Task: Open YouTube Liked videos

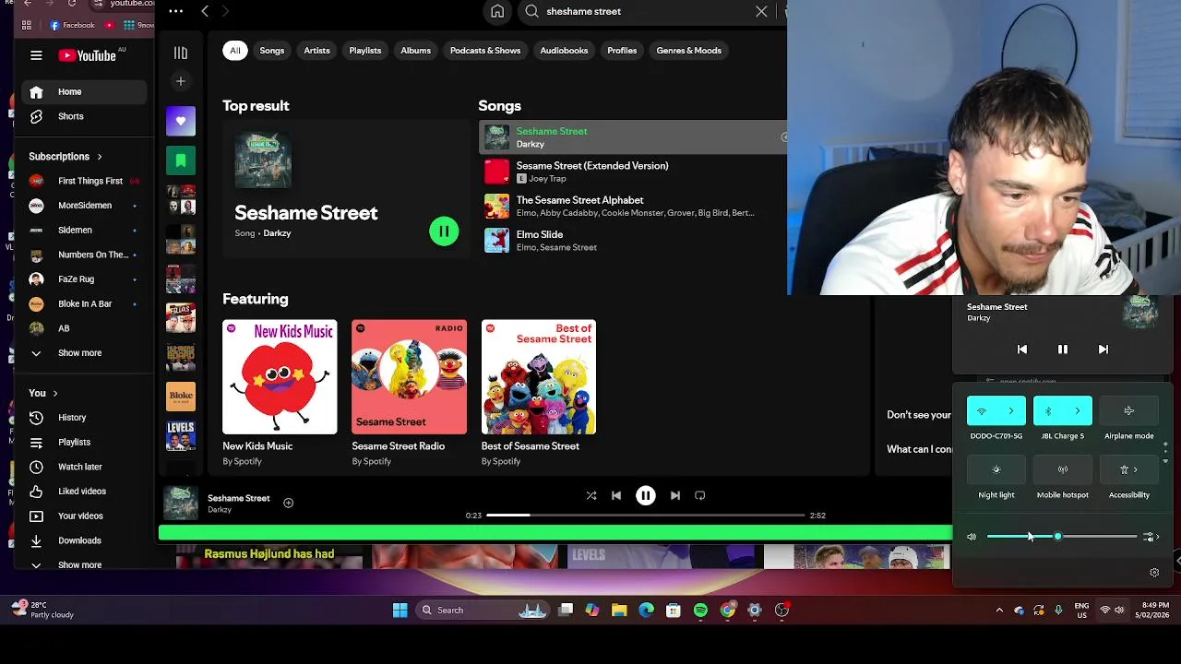Action: [x=84, y=492]
